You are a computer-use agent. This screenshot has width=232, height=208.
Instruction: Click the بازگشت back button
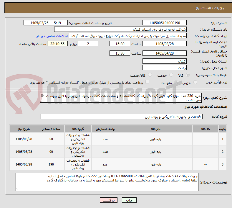(x=109, y=200)
